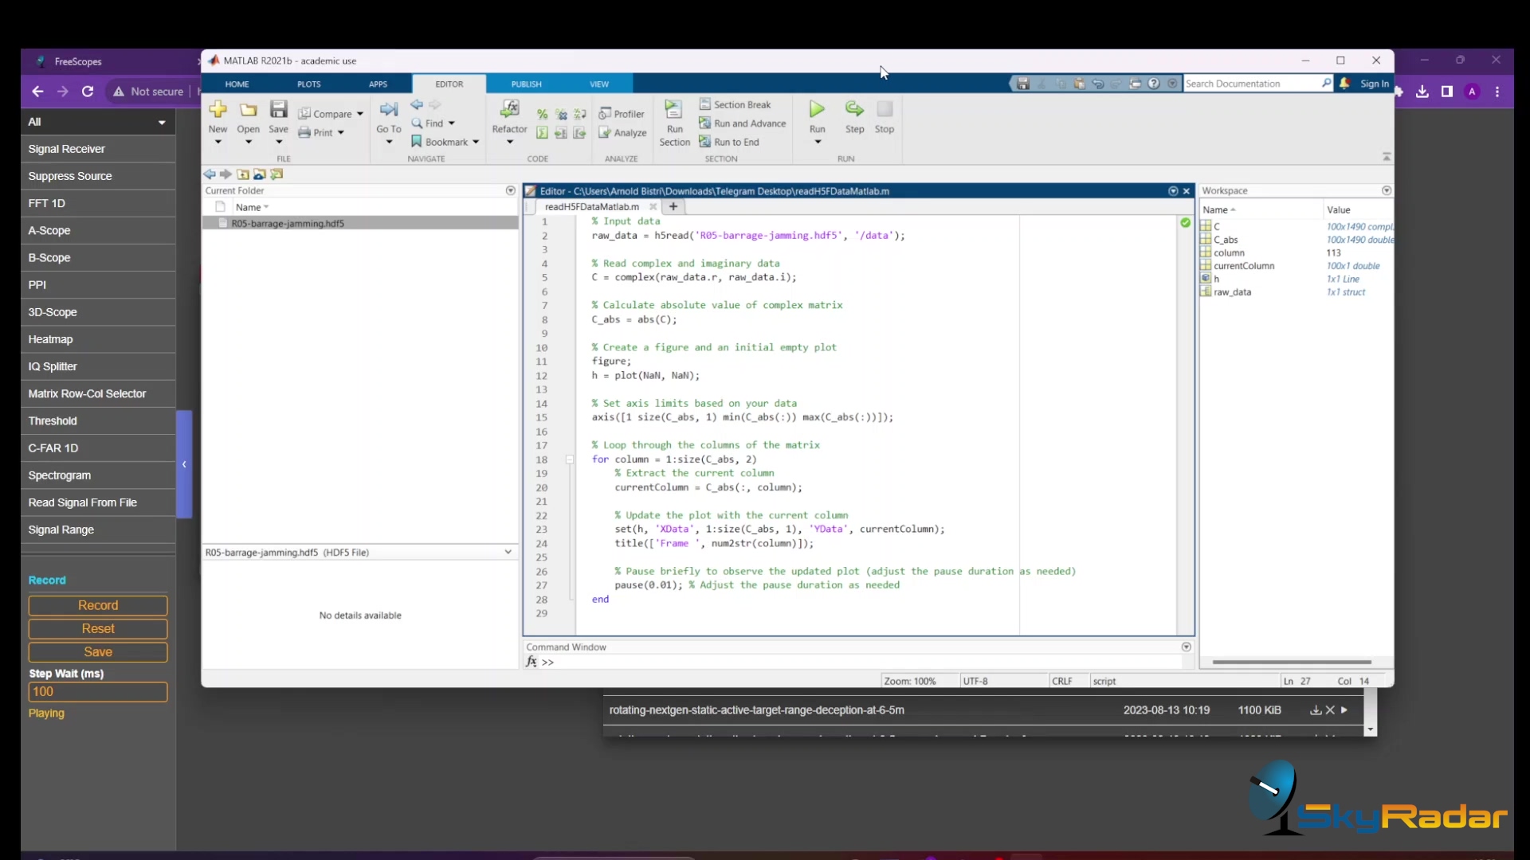Expand the Compare dropdown arrow

[x=360, y=114]
